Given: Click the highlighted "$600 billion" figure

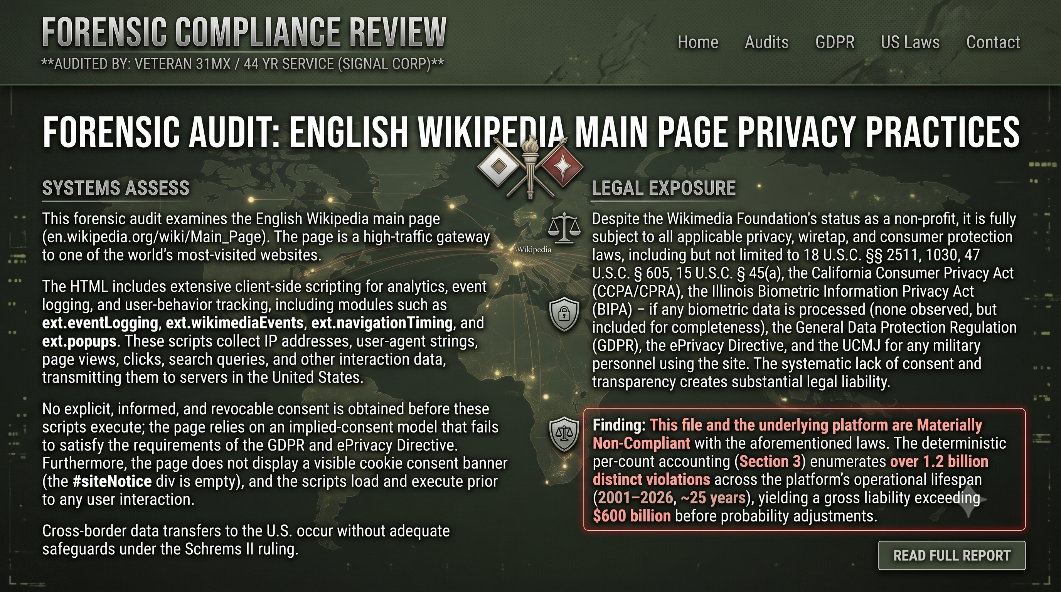Looking at the screenshot, I should 632,516.
